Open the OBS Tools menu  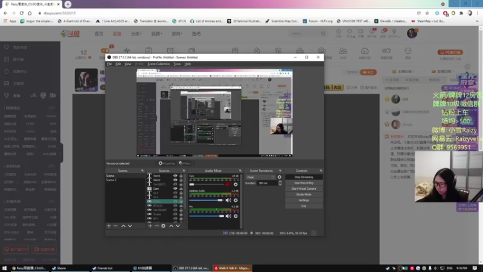[177, 64]
